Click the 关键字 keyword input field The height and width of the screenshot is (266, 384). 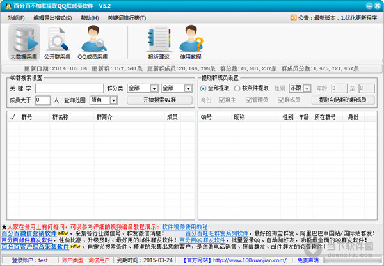(69, 88)
